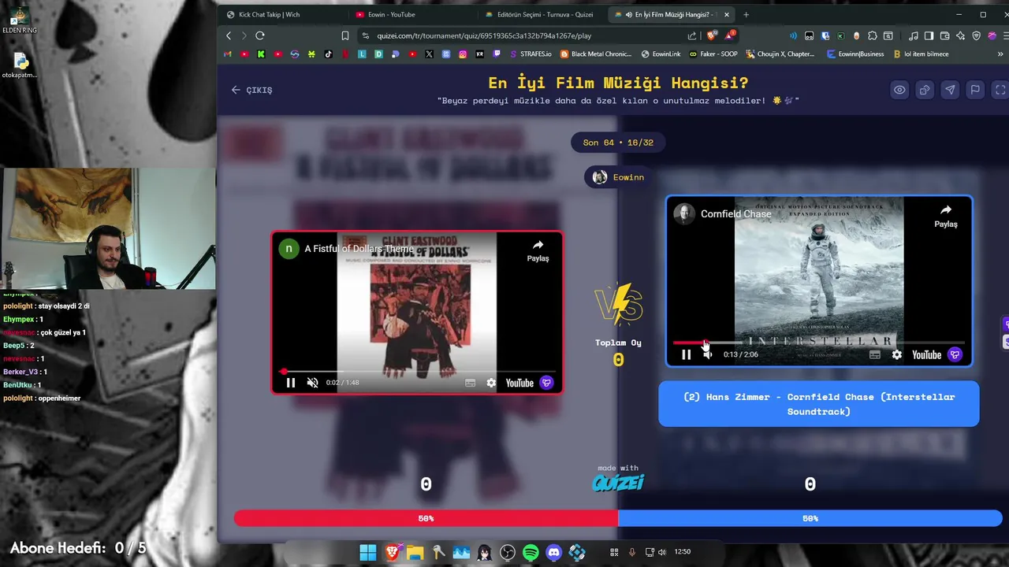Toggle the eye visibility icon in quiz header
Screen dimensions: 1009x567
[899, 90]
